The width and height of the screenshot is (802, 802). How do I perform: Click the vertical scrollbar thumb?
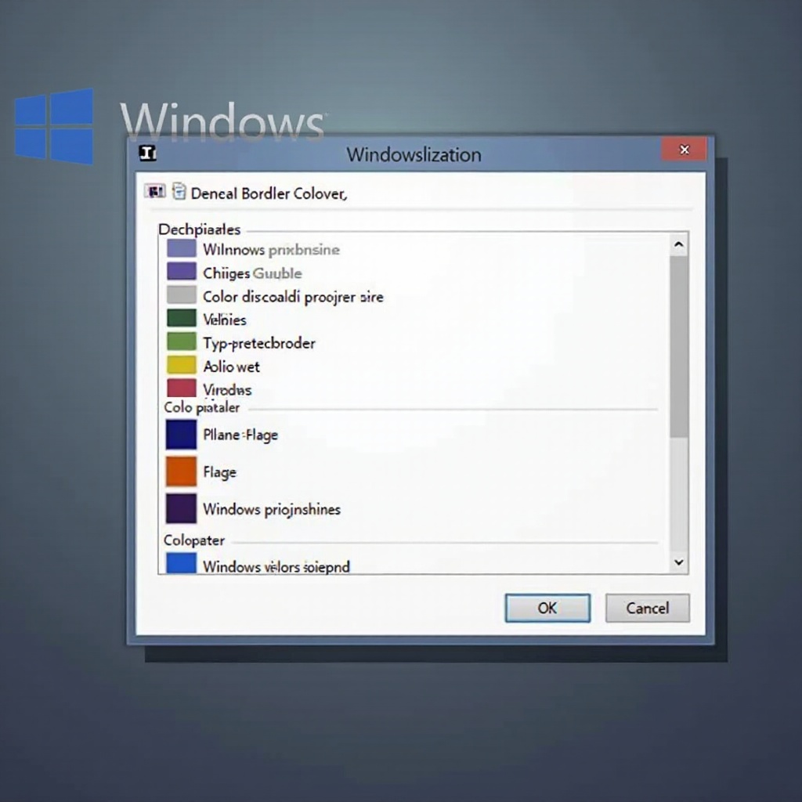coord(678,345)
